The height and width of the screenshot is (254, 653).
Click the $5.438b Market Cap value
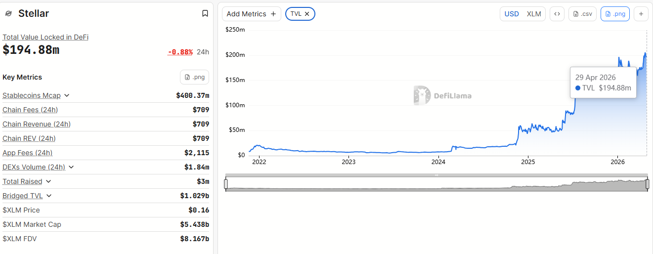195,224
